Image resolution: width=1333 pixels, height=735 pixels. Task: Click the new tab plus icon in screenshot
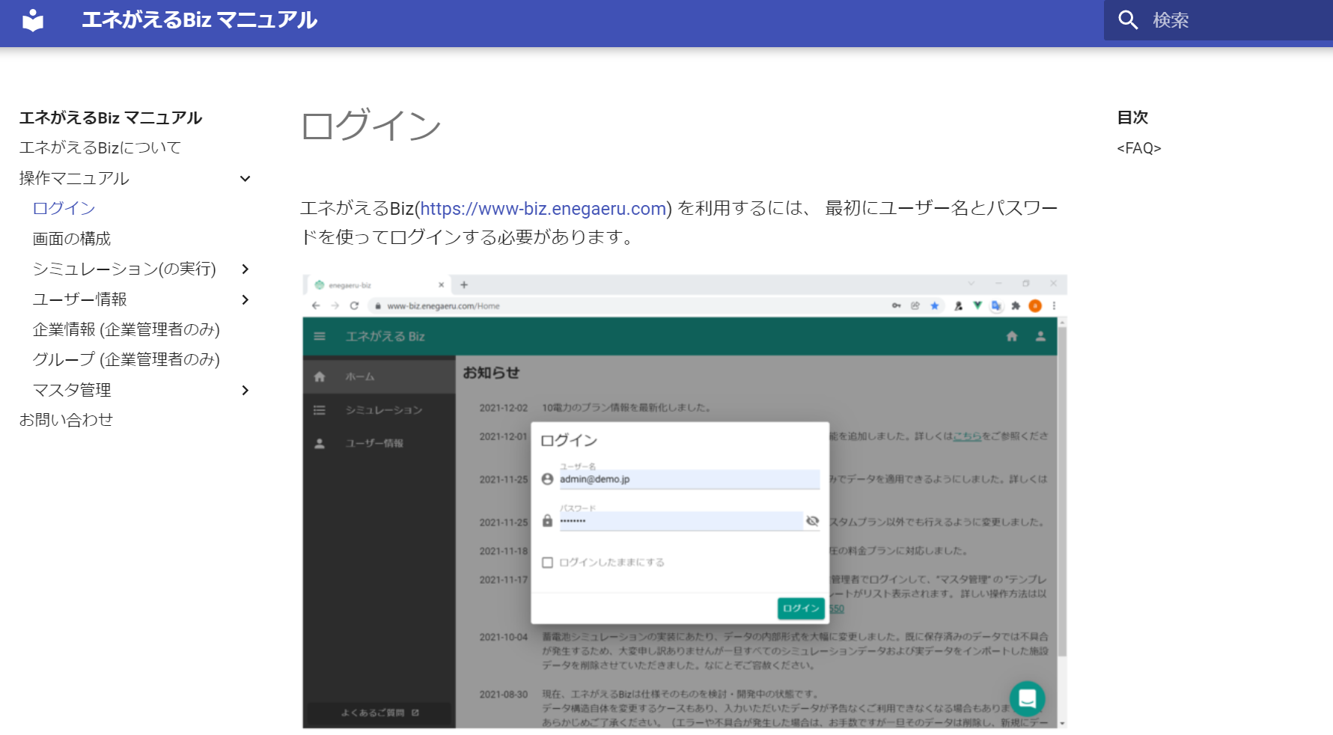464,284
